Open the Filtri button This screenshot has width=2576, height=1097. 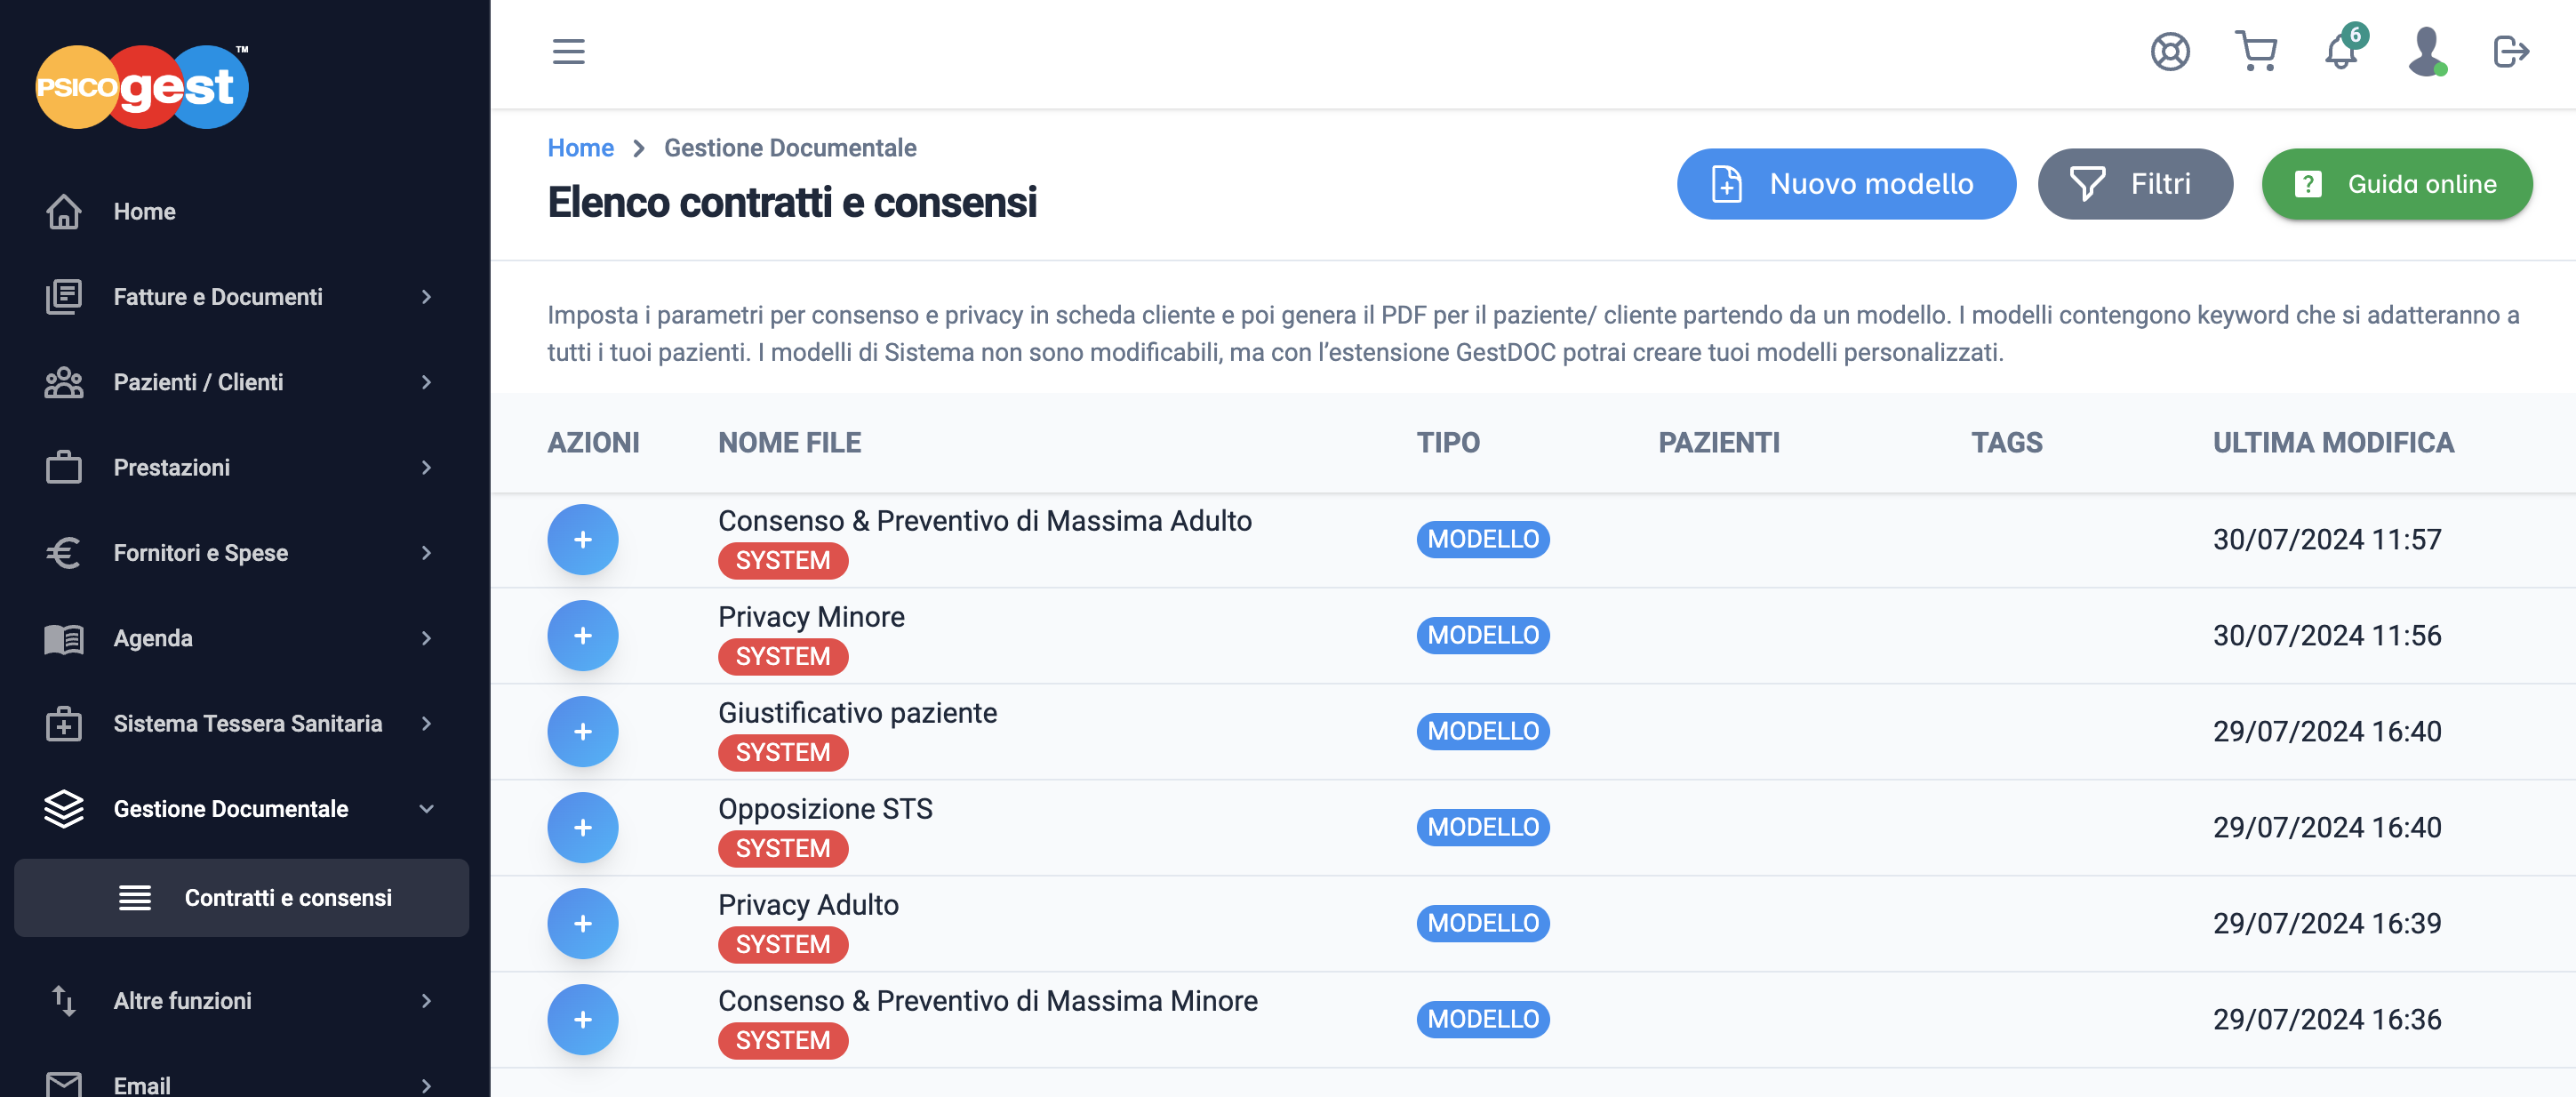coord(2135,184)
